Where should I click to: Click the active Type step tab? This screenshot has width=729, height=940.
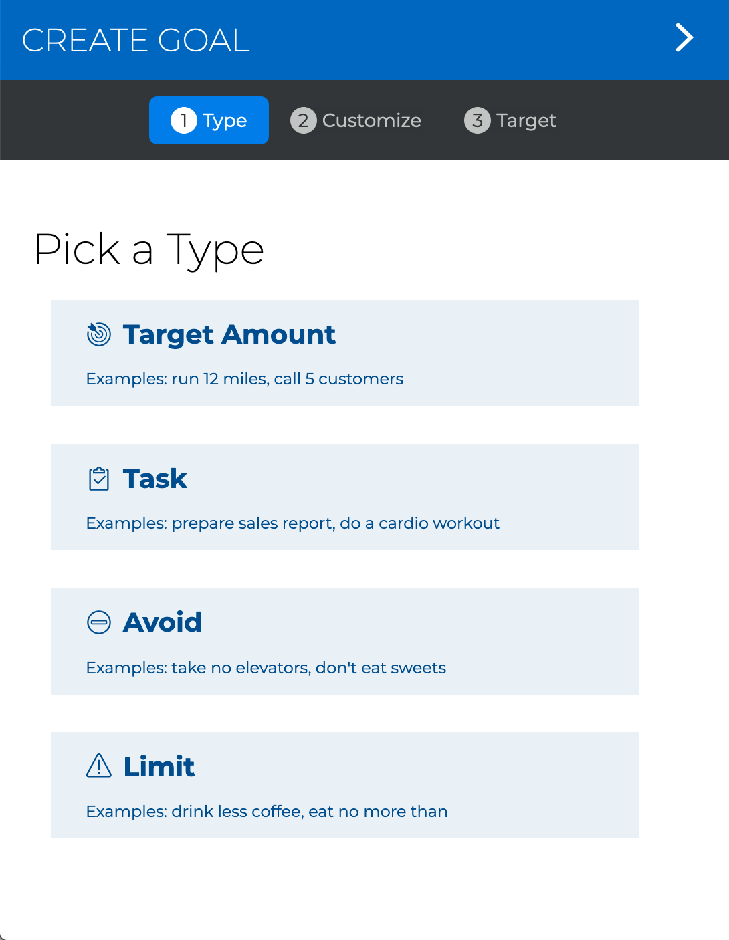click(209, 120)
